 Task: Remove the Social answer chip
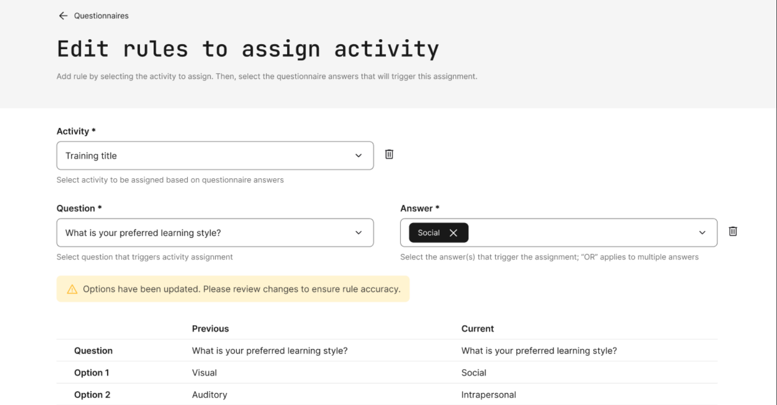pos(453,233)
